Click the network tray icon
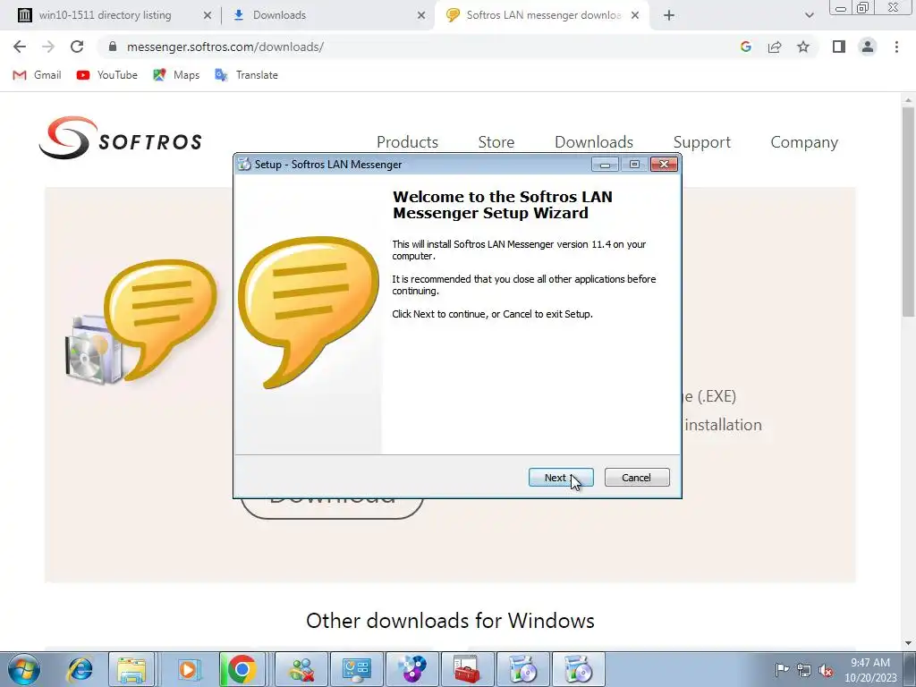This screenshot has width=916, height=687. [804, 670]
